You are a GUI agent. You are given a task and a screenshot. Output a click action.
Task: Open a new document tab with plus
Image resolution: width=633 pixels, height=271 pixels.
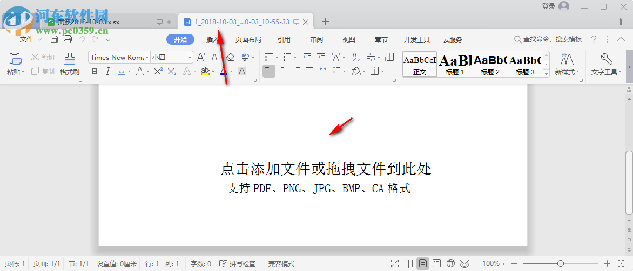[x=325, y=22]
